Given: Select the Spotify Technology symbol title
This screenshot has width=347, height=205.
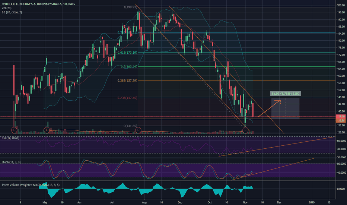Looking at the screenshot, I should [x=38, y=4].
